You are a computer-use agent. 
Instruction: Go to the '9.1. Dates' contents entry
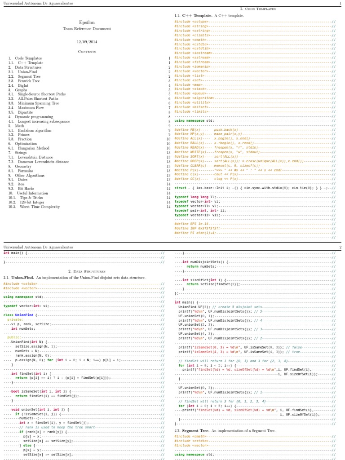18,180
